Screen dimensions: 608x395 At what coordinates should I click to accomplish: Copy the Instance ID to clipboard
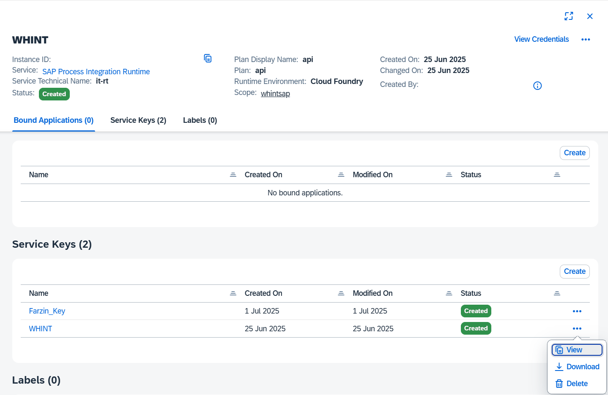click(208, 59)
